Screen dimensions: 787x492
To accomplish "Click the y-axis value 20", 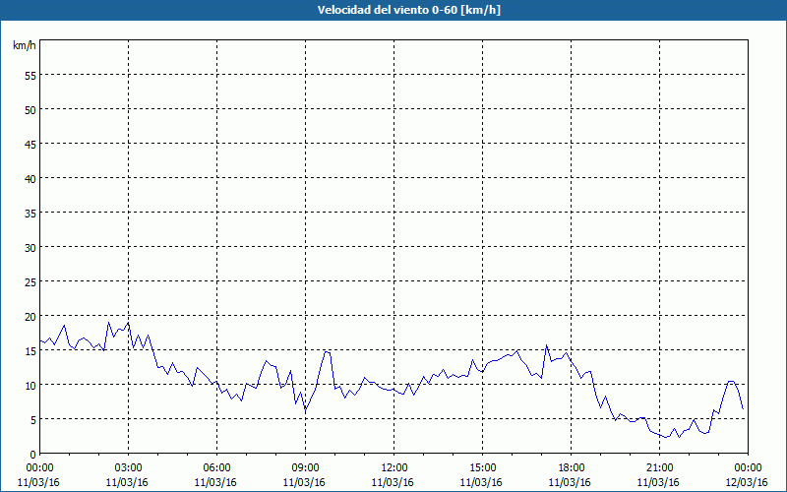I will [30, 316].
